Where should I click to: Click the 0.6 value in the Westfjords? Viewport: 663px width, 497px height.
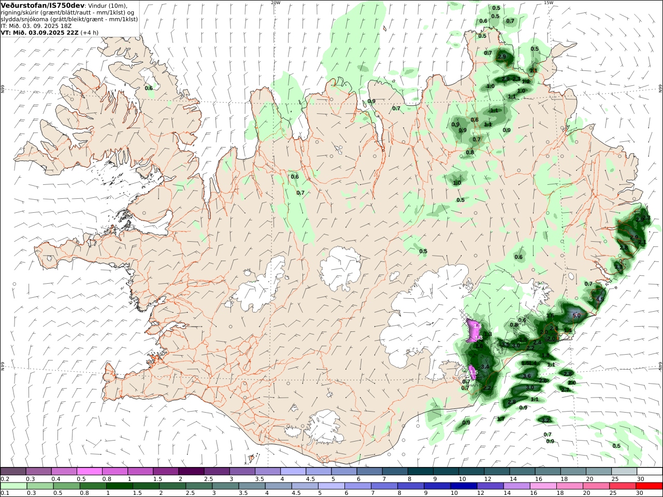(x=149, y=88)
